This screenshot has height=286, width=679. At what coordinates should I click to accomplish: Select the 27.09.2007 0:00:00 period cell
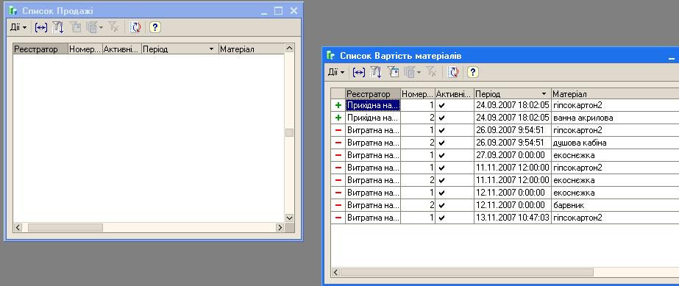tap(513, 155)
